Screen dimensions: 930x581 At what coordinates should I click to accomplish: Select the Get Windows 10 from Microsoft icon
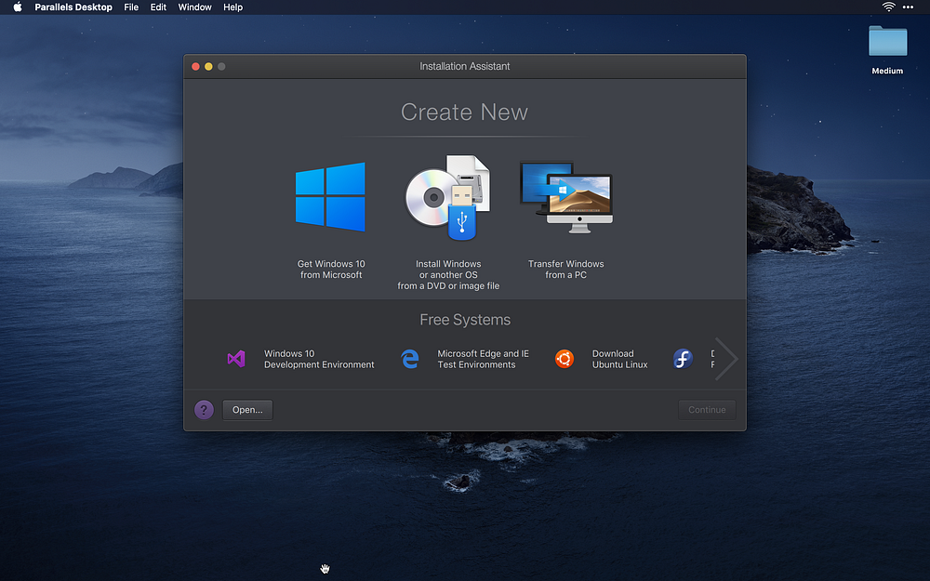[330, 197]
